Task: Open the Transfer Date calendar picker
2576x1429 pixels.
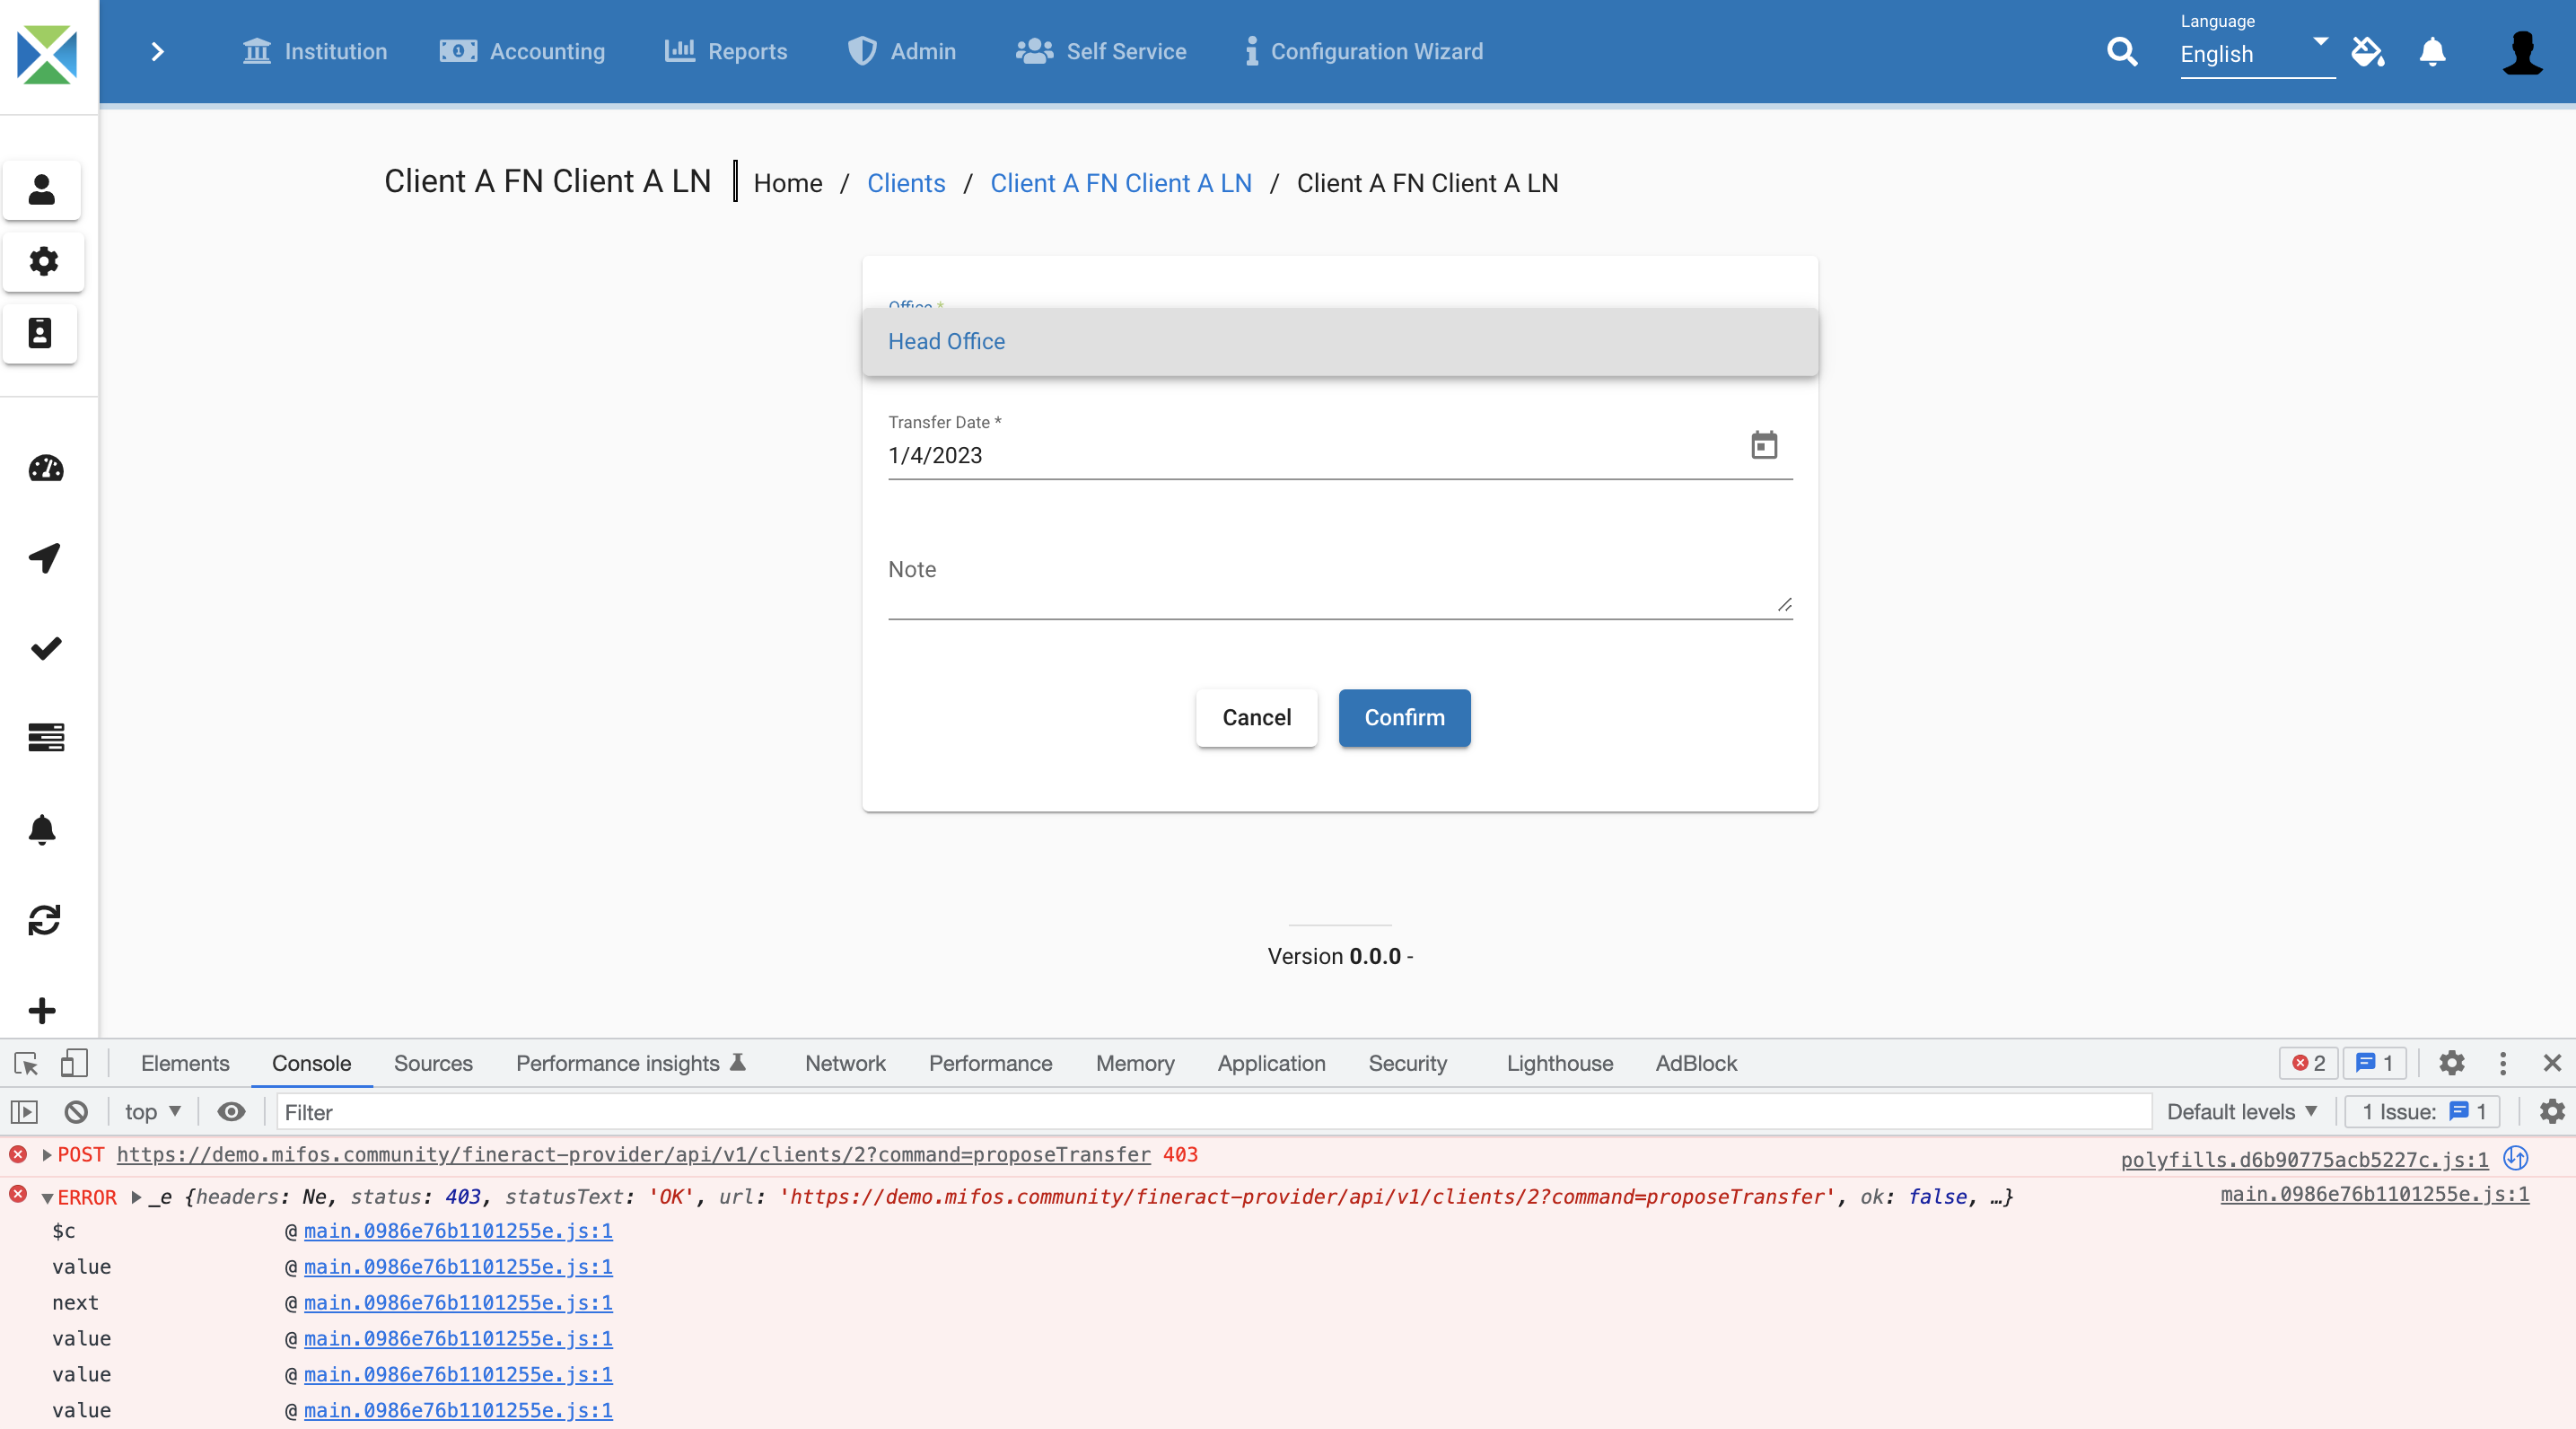Action: click(x=1764, y=447)
